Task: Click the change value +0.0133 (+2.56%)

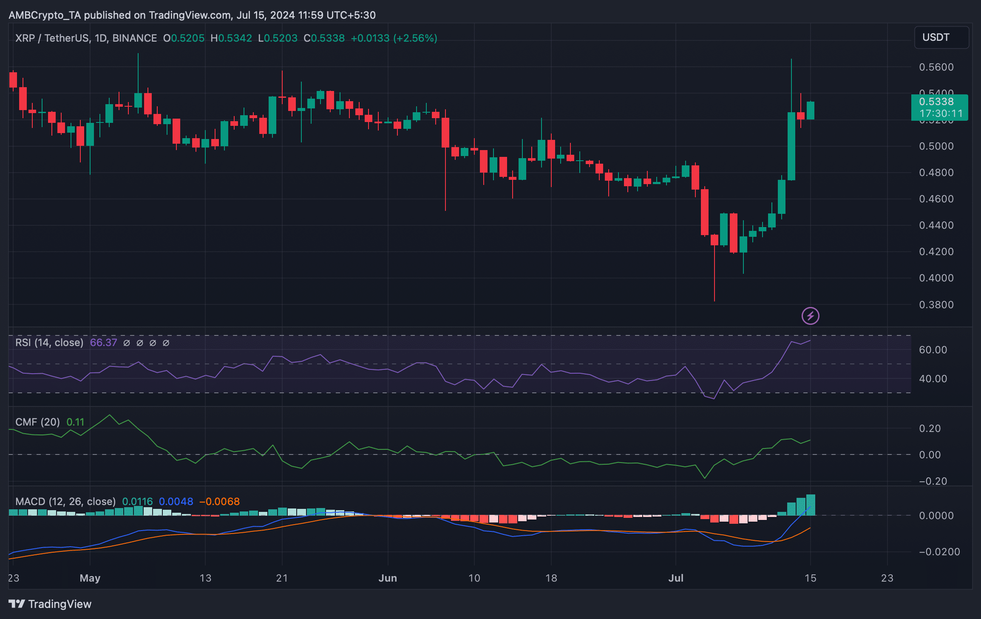Action: coord(394,38)
